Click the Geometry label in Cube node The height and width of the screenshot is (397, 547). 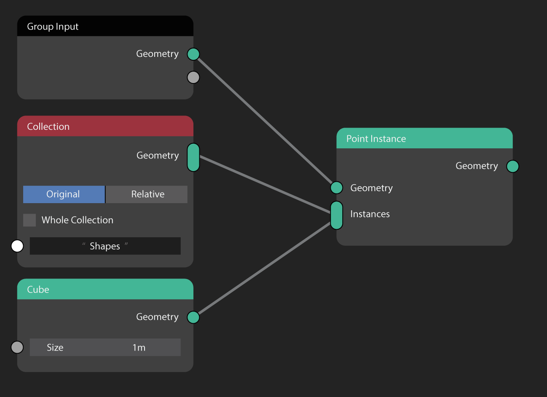pos(157,317)
